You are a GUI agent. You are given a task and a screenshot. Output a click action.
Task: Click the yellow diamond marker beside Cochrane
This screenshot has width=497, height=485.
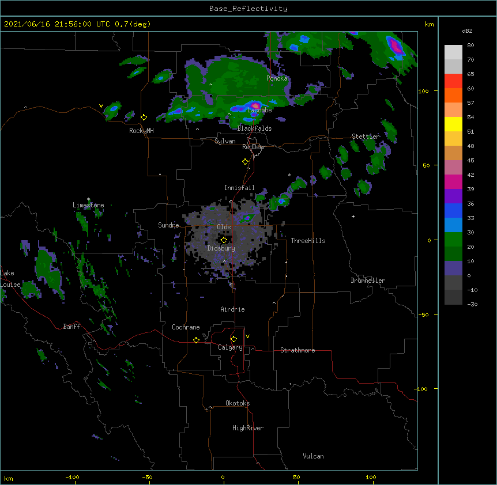196,340
